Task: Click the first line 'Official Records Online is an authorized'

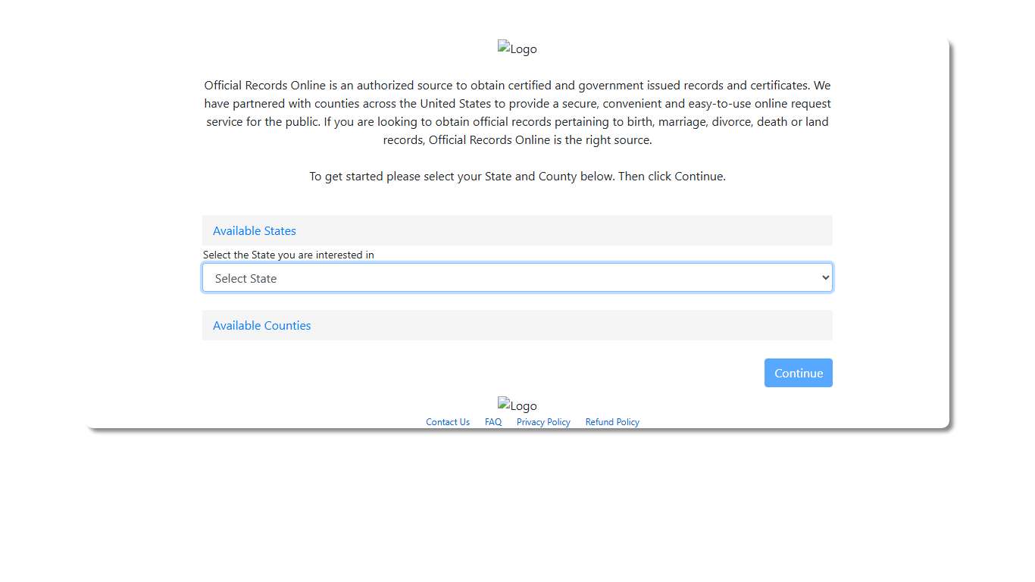Action: [x=517, y=85]
